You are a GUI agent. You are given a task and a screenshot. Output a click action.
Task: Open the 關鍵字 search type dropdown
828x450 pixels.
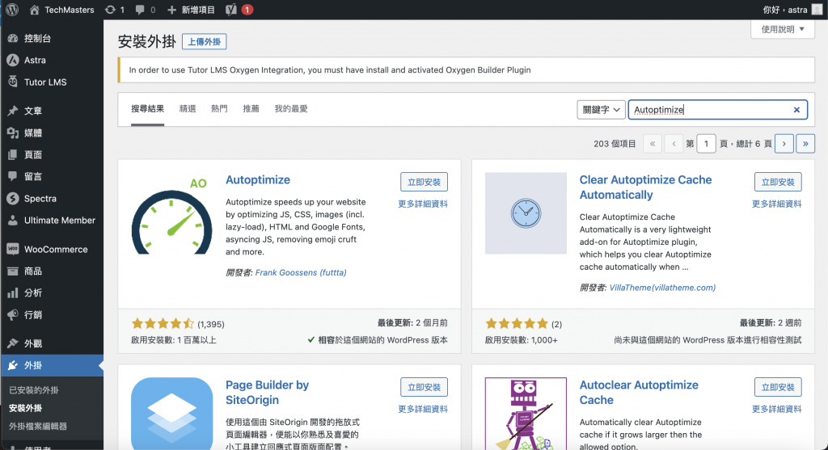click(x=601, y=110)
